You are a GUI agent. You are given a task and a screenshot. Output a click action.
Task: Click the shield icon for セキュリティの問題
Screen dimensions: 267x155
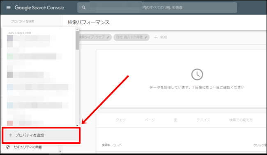pyautogui.click(x=8, y=147)
